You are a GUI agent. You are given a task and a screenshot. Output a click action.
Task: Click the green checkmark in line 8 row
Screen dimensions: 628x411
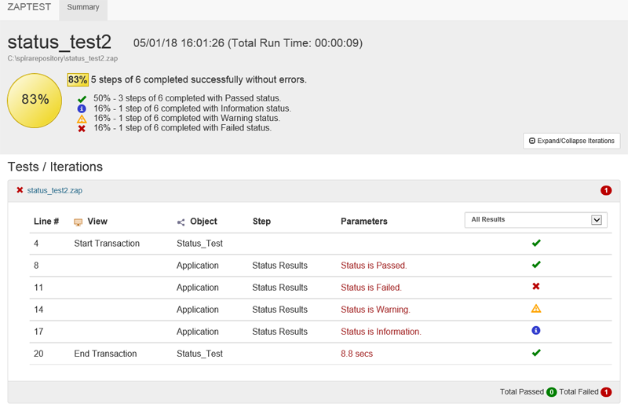(x=536, y=265)
